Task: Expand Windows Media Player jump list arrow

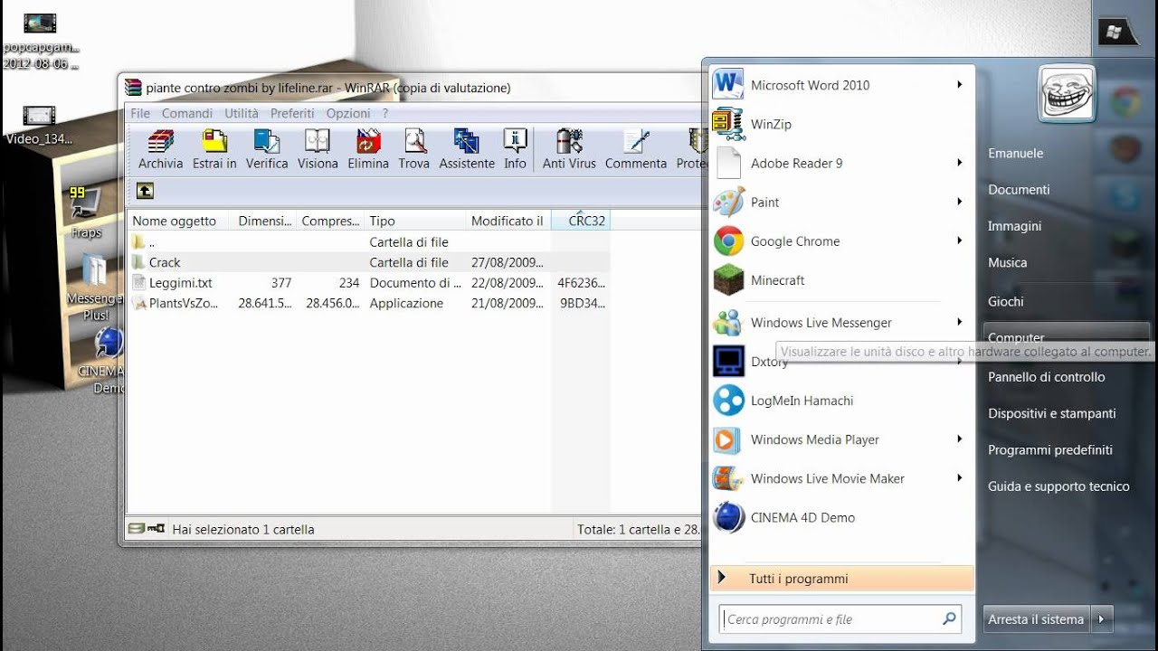Action: 959,439
